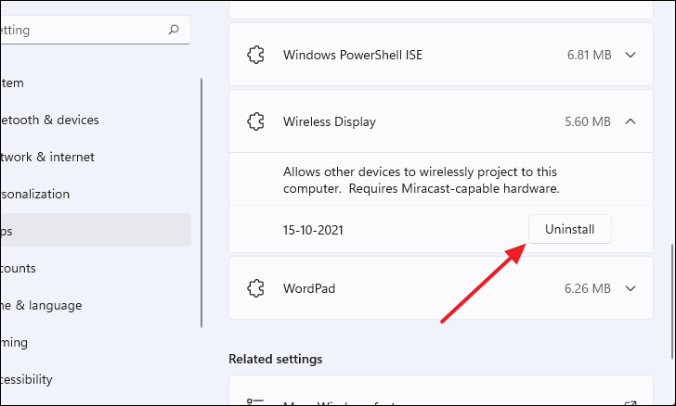Switch to Time & language settings
The image size is (676, 406).
coord(42,305)
